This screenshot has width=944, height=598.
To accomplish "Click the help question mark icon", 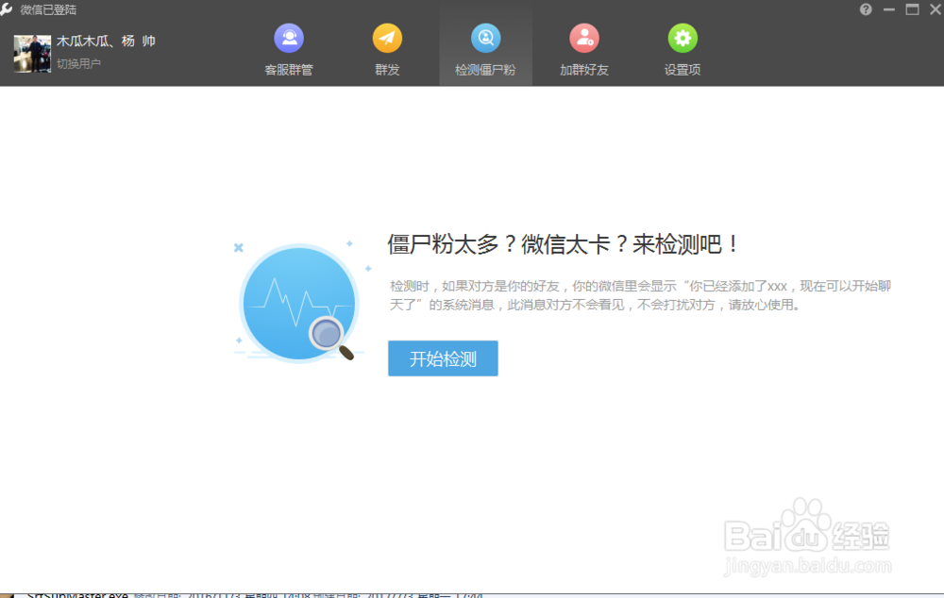I will 867,9.
